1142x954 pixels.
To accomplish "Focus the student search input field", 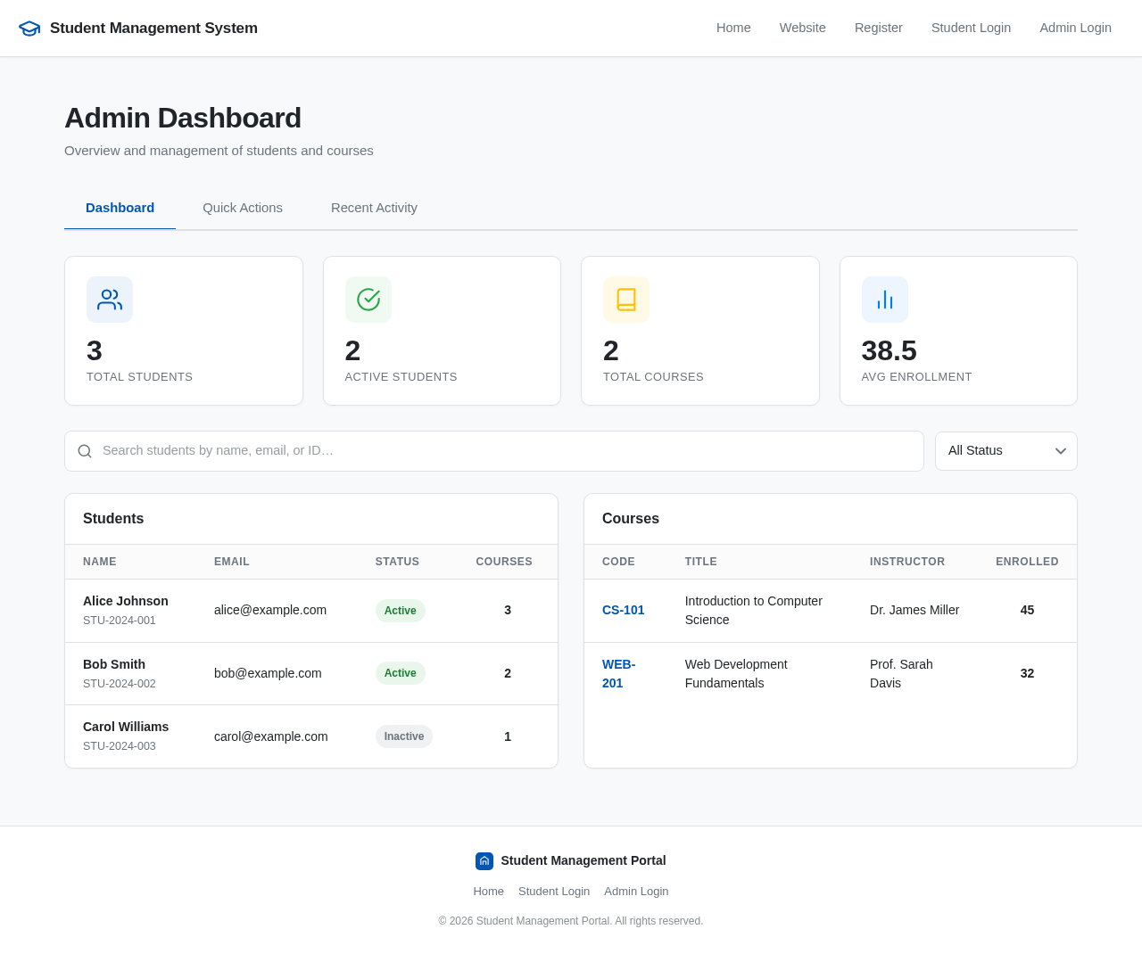I will (494, 451).
